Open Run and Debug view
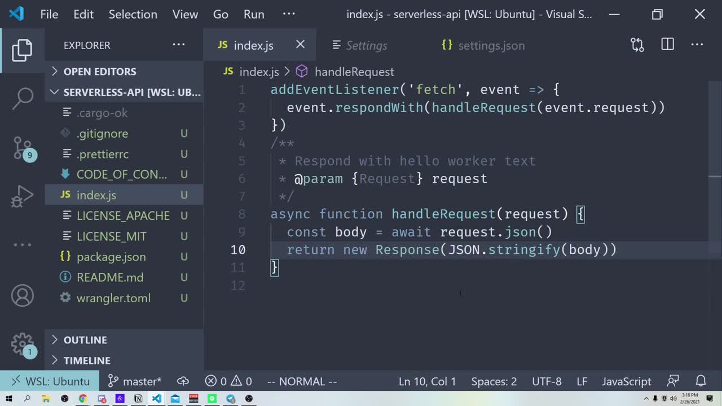The height and width of the screenshot is (406, 722). (x=23, y=197)
